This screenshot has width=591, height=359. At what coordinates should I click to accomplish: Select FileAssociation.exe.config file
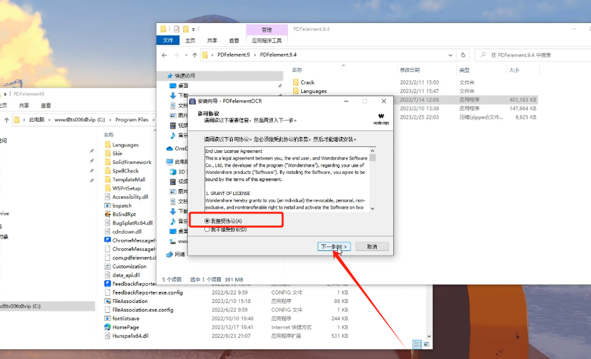(x=142, y=310)
